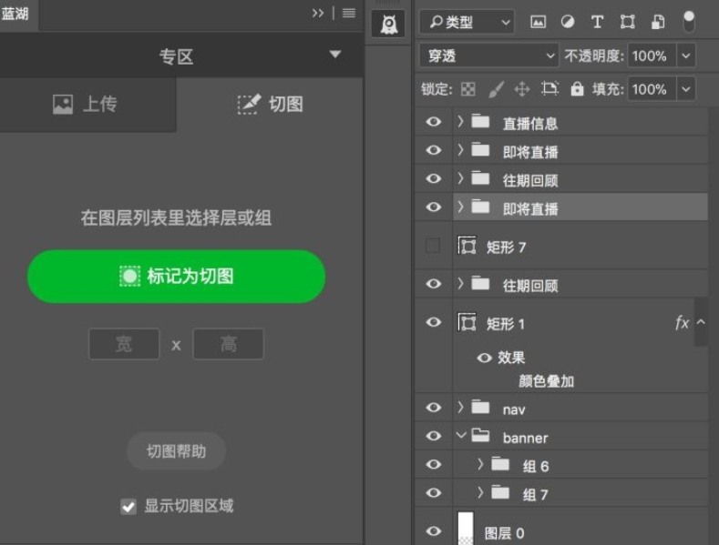Open the 蓝湖 panel menu icon
Viewport: 719px width, 545px height.
click(x=349, y=13)
